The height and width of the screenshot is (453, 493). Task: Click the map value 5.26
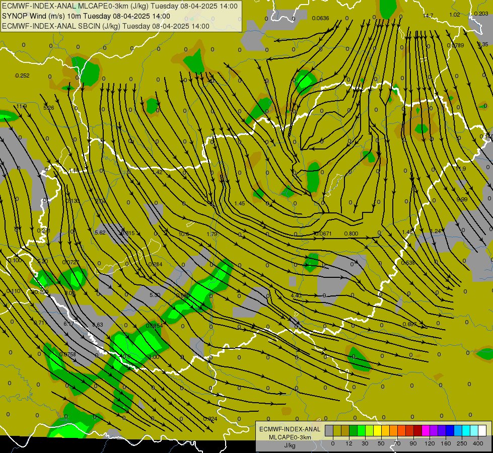click(49, 108)
